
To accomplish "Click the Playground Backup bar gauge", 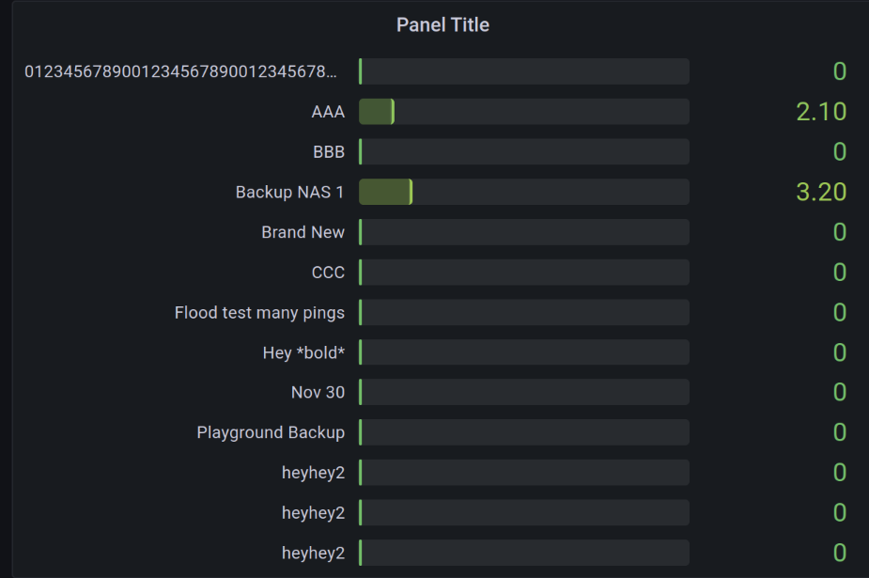I will (524, 432).
